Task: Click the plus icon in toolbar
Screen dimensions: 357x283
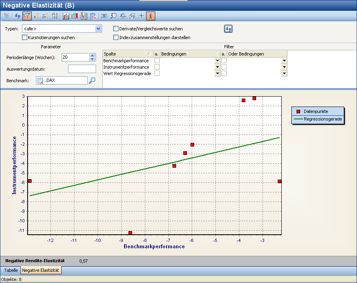Action: 141,16
